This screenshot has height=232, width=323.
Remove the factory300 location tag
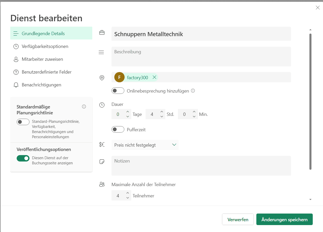[154, 77]
